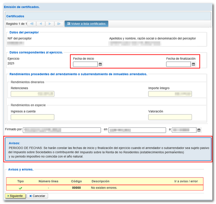Image resolution: width=216 pixels, height=204 pixels.
Task: Click the green check mark icon
Action: (x=20, y=188)
